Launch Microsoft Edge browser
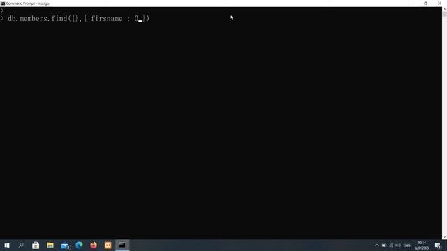The width and height of the screenshot is (447, 251). click(79, 245)
